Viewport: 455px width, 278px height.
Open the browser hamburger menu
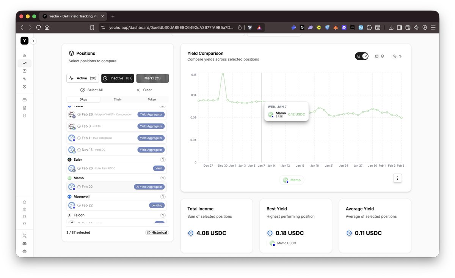click(x=433, y=27)
